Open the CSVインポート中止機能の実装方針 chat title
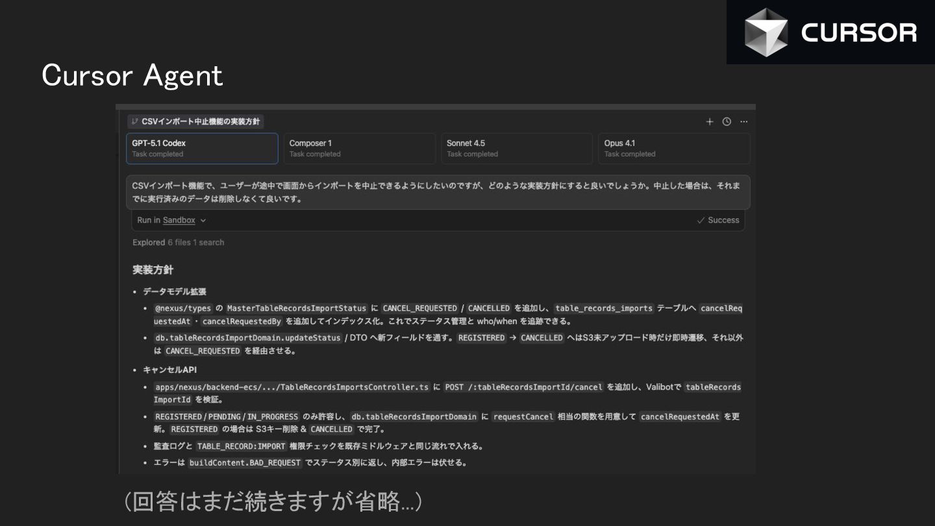This screenshot has height=526, width=935. click(201, 121)
